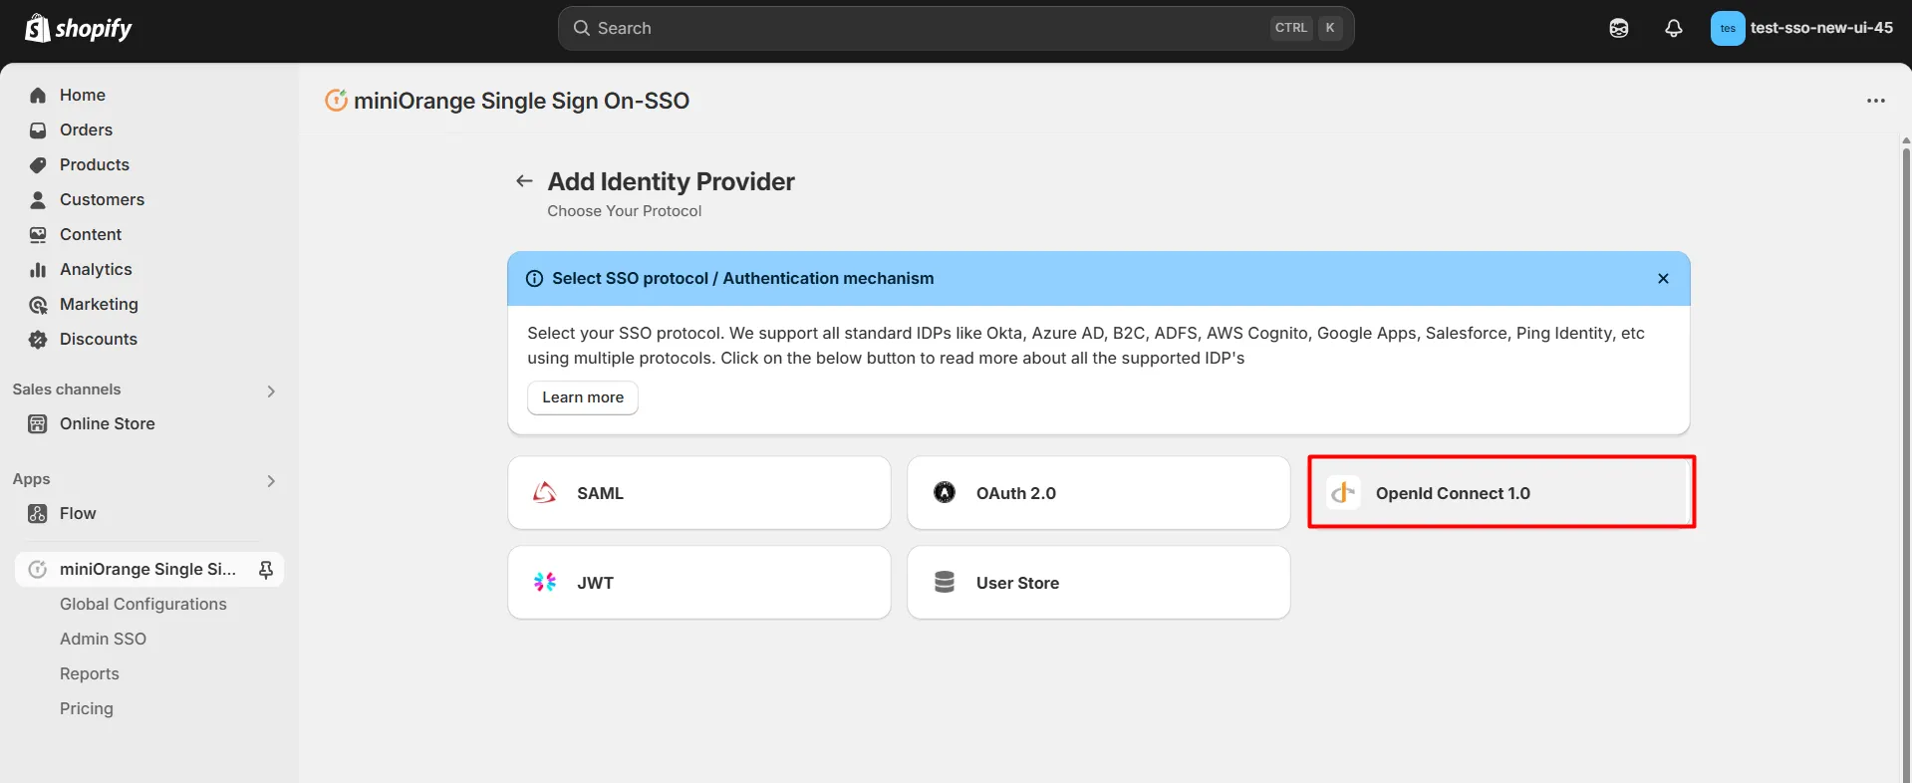
Task: Click the Discounts badge icon
Action: click(x=38, y=340)
